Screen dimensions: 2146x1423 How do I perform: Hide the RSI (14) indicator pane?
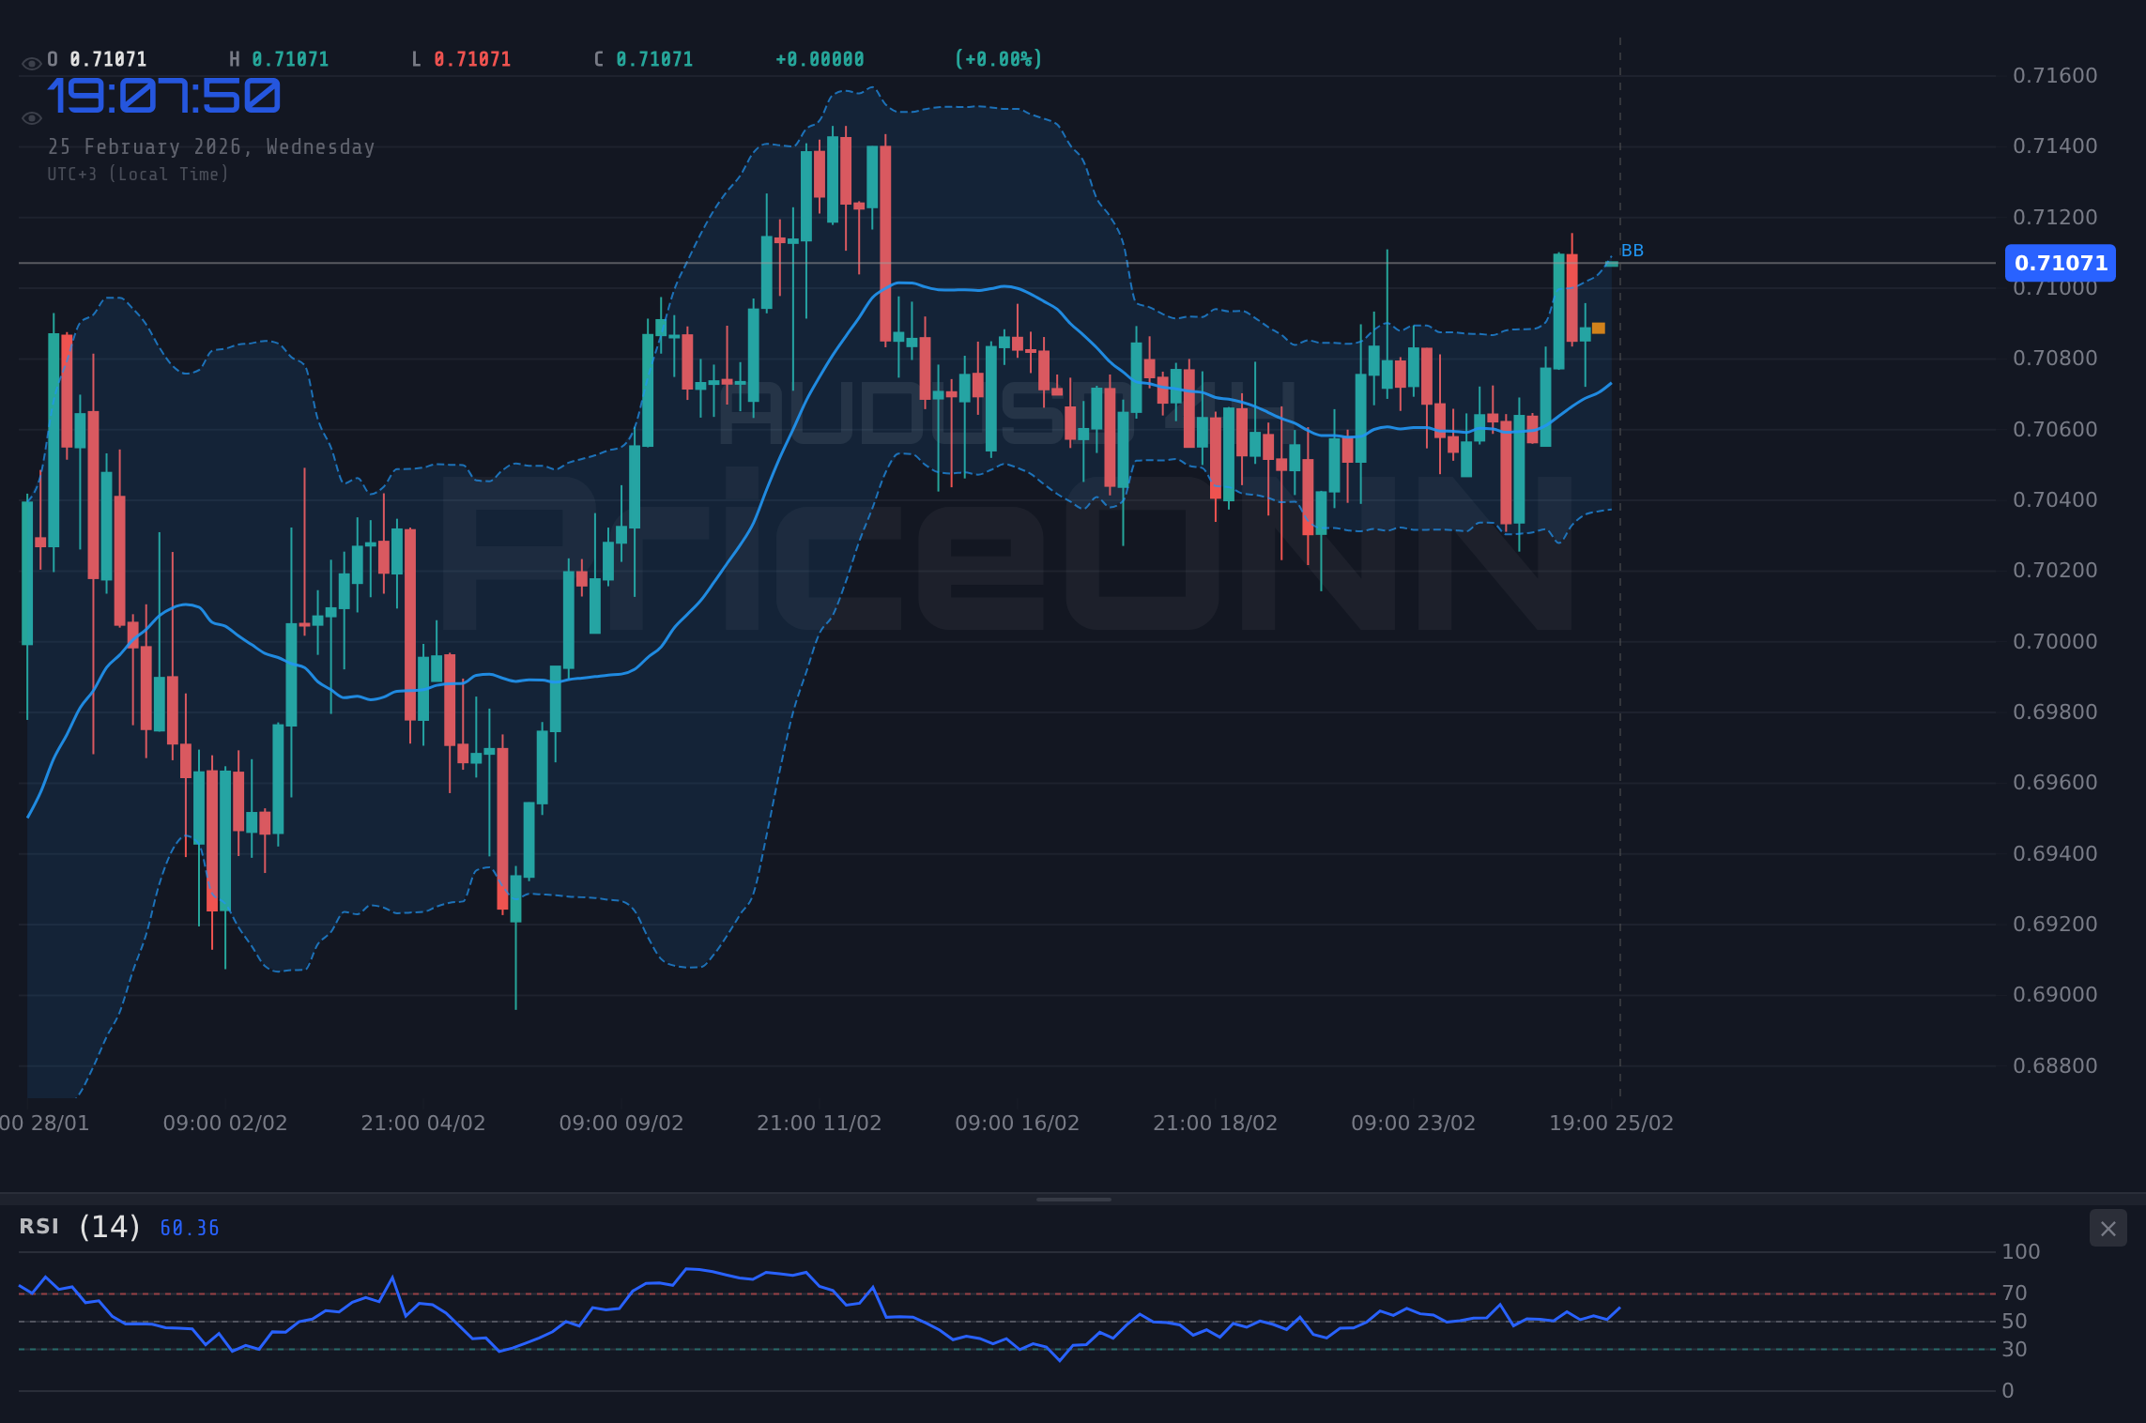pos(2108,1228)
